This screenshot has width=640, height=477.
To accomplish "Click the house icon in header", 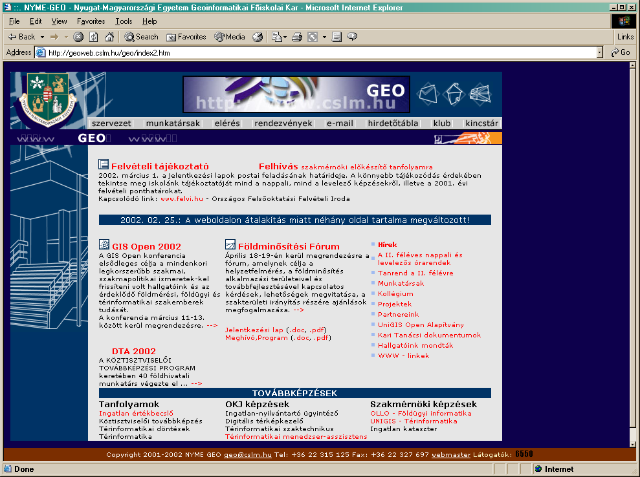I will (x=454, y=94).
